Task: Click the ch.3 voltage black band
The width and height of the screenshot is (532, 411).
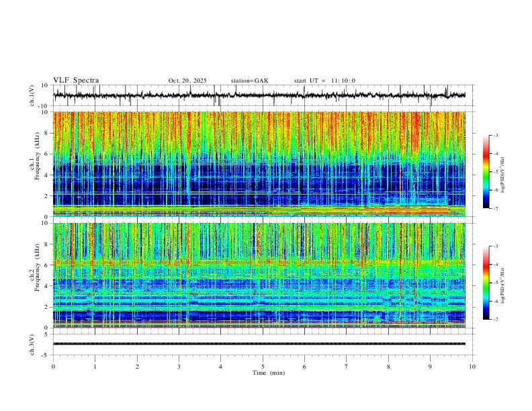Action: point(259,344)
